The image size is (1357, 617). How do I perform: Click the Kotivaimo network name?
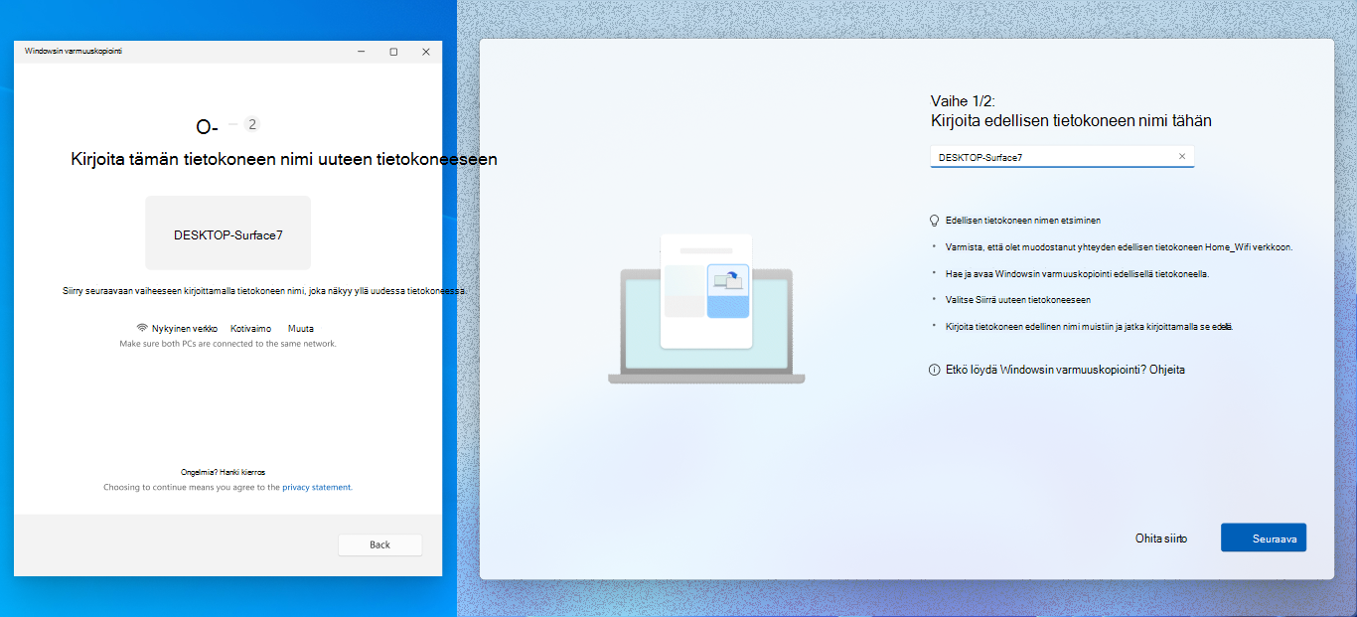tap(250, 328)
